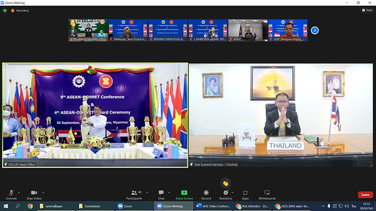
Task: Unmute the microphone
Action: coord(11,193)
